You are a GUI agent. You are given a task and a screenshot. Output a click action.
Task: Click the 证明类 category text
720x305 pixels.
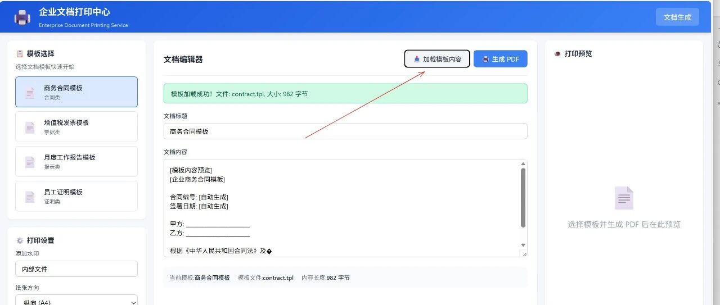tap(52, 202)
